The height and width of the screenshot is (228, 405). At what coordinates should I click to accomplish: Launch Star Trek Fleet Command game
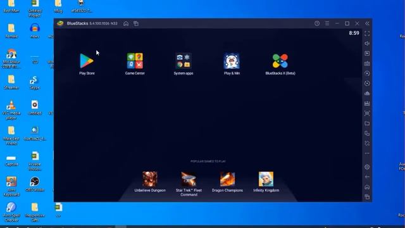[189, 179]
